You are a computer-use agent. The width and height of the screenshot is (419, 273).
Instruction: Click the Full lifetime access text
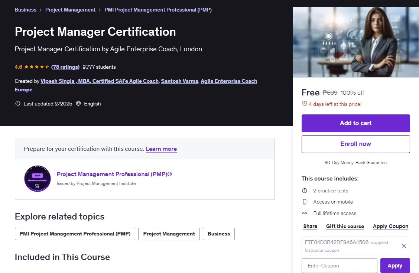click(335, 214)
